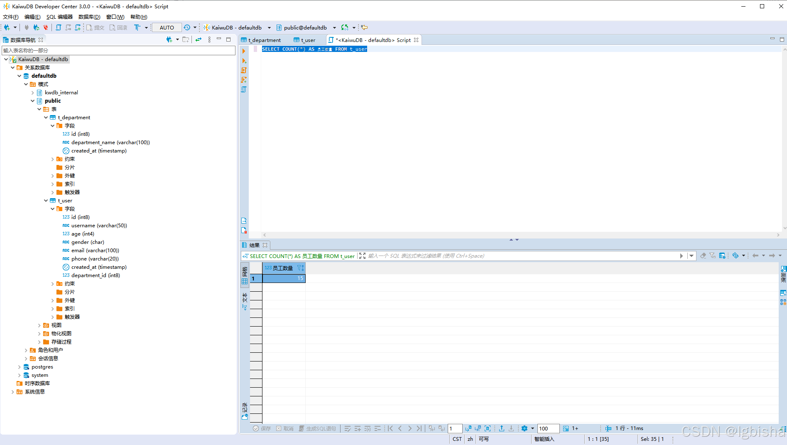Select the result cell with value 15
Viewport: 787px width, 445px height.
click(284, 278)
